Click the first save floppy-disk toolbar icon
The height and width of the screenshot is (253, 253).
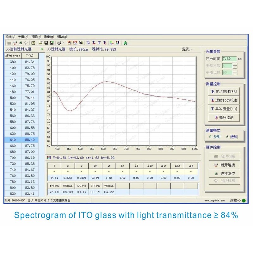pos(46,43)
